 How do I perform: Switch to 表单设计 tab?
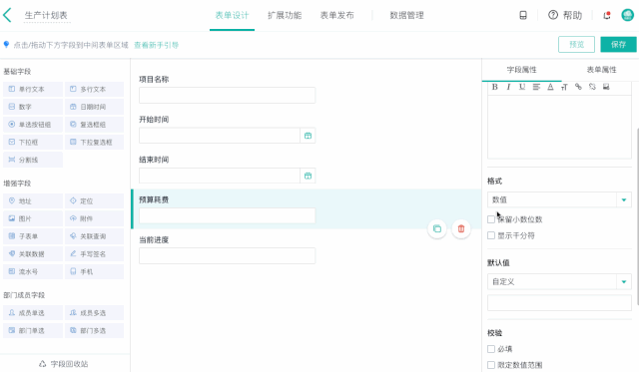point(232,16)
